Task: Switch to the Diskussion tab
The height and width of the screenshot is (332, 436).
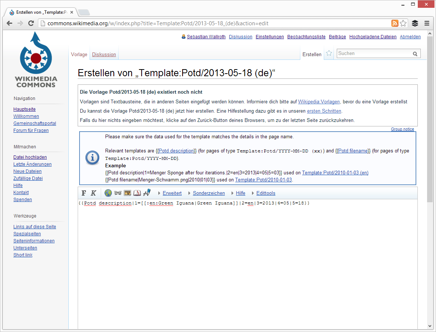Action: [x=104, y=55]
